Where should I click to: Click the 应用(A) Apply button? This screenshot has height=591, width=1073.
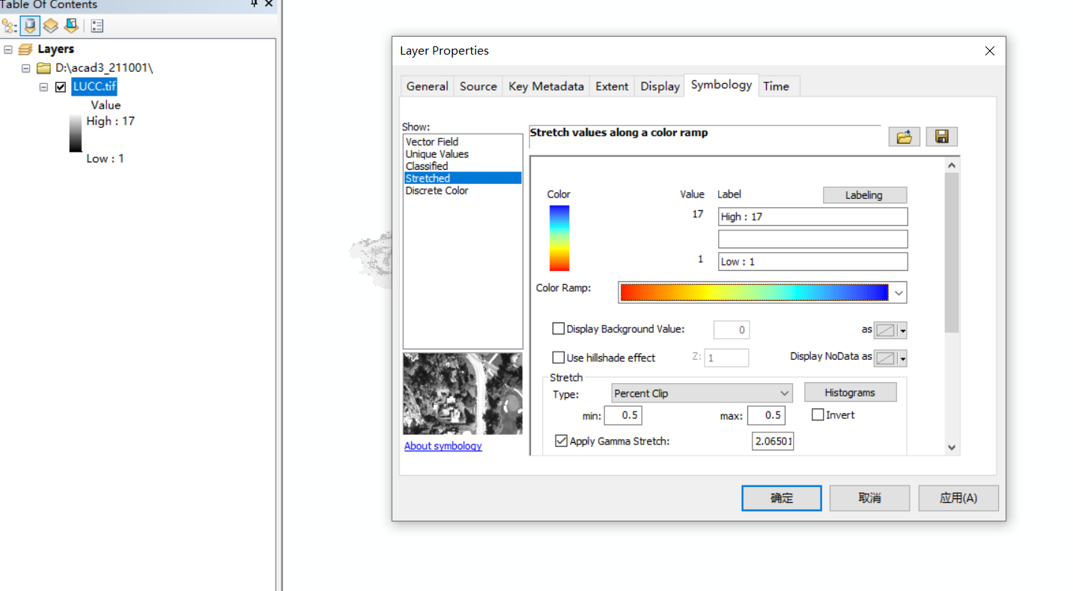click(x=958, y=498)
